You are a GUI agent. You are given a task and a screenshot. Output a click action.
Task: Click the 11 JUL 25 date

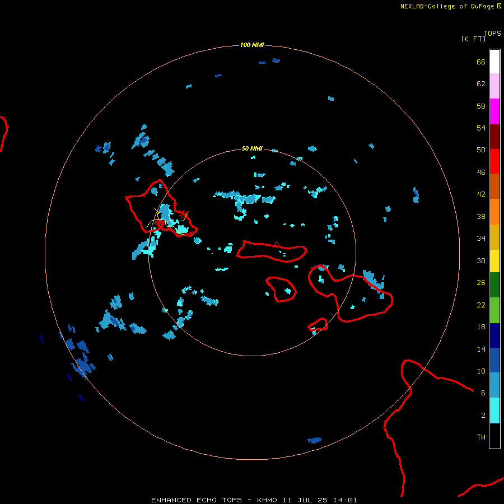tap(305, 500)
